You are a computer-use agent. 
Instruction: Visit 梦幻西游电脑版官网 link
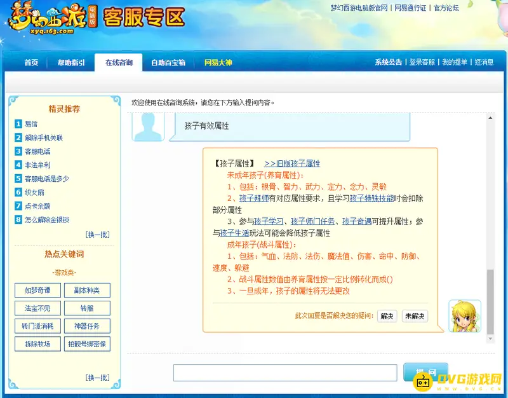click(x=359, y=8)
